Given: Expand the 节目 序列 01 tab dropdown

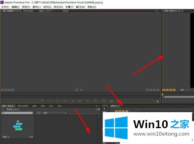Looking at the screenshot, I should [x=180, y=11].
